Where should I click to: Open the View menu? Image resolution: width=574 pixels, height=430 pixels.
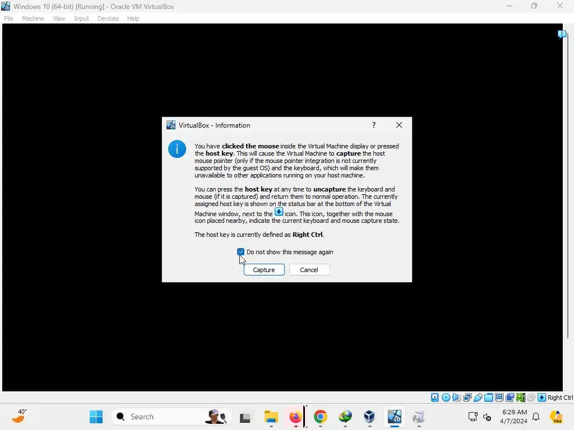59,18
